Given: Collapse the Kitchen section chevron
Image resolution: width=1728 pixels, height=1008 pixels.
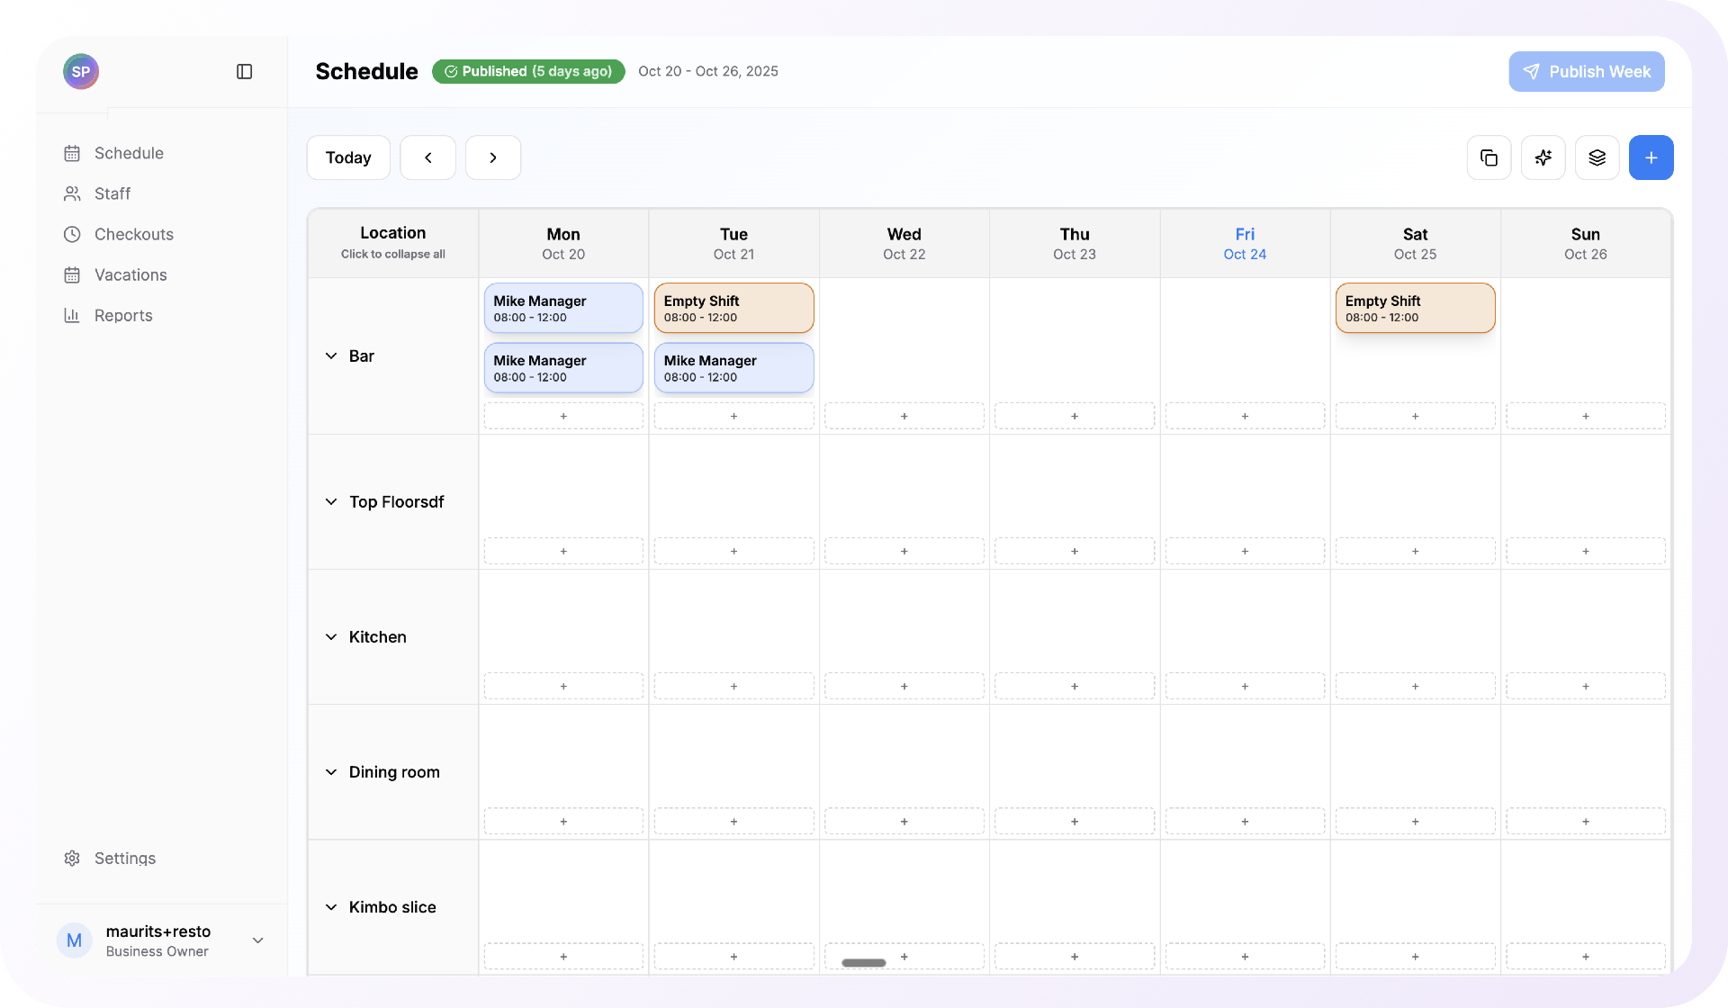Looking at the screenshot, I should click(331, 636).
